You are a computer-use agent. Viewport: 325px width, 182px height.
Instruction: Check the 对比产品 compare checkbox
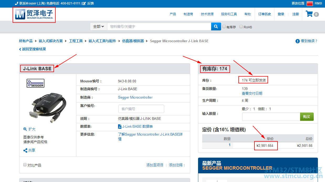[x=25, y=165]
